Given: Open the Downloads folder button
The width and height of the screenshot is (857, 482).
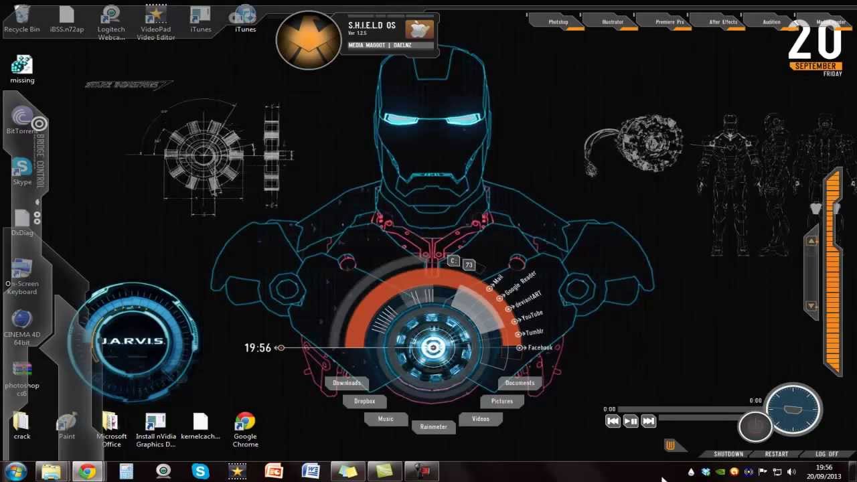Looking at the screenshot, I should tap(347, 383).
